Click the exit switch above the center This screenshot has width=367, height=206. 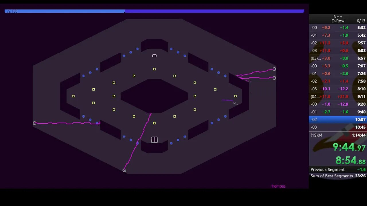click(x=154, y=56)
